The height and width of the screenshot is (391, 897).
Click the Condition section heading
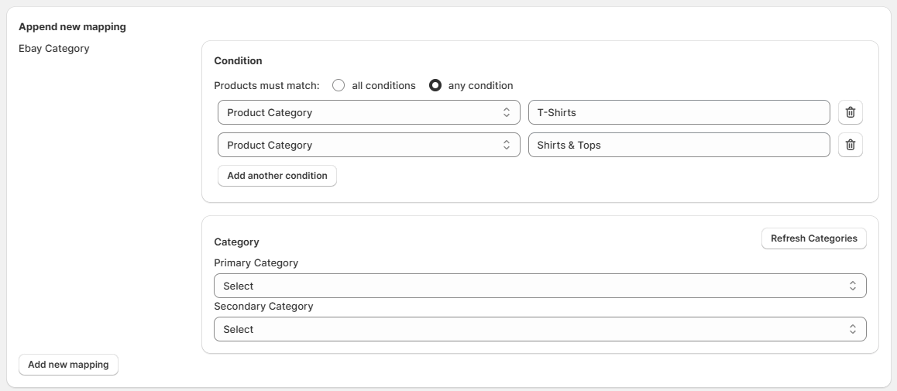pos(238,60)
